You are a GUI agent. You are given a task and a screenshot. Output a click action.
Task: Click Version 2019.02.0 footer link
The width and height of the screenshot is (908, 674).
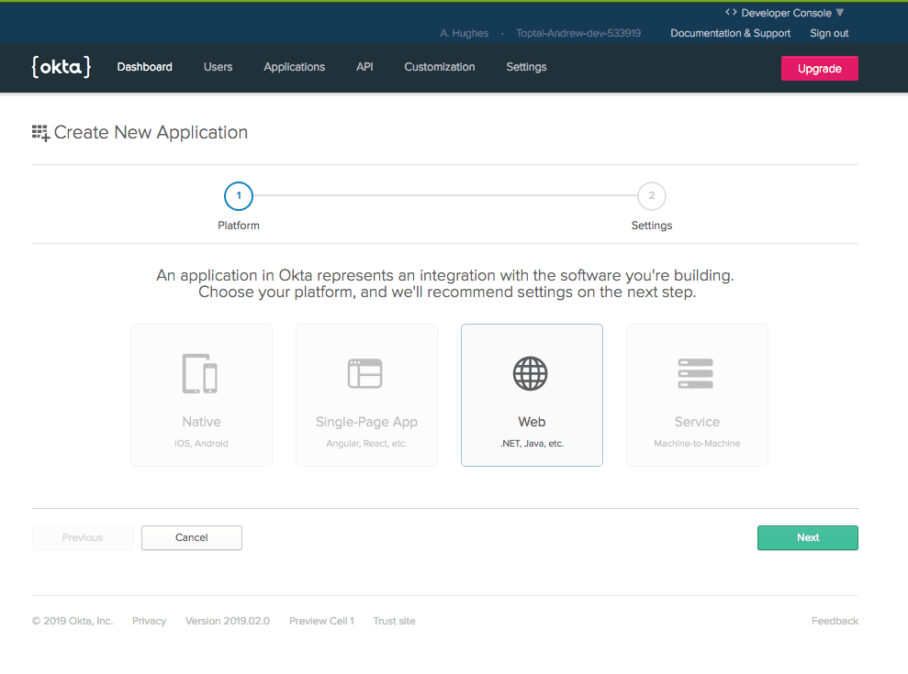[x=227, y=621]
